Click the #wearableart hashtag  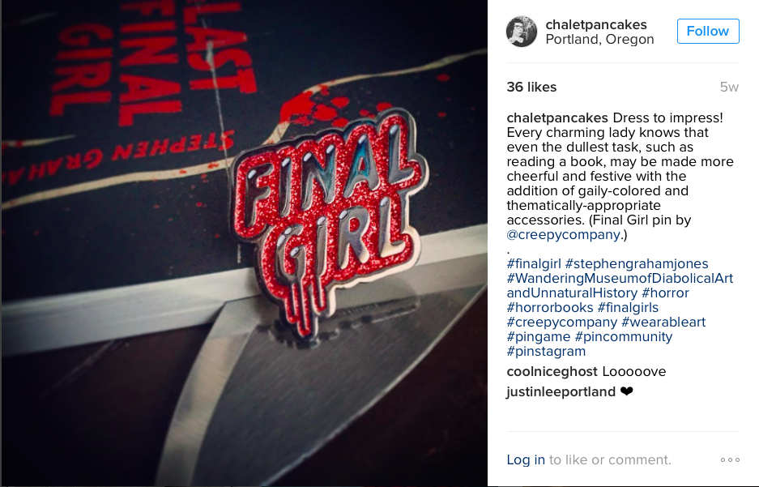coord(663,322)
